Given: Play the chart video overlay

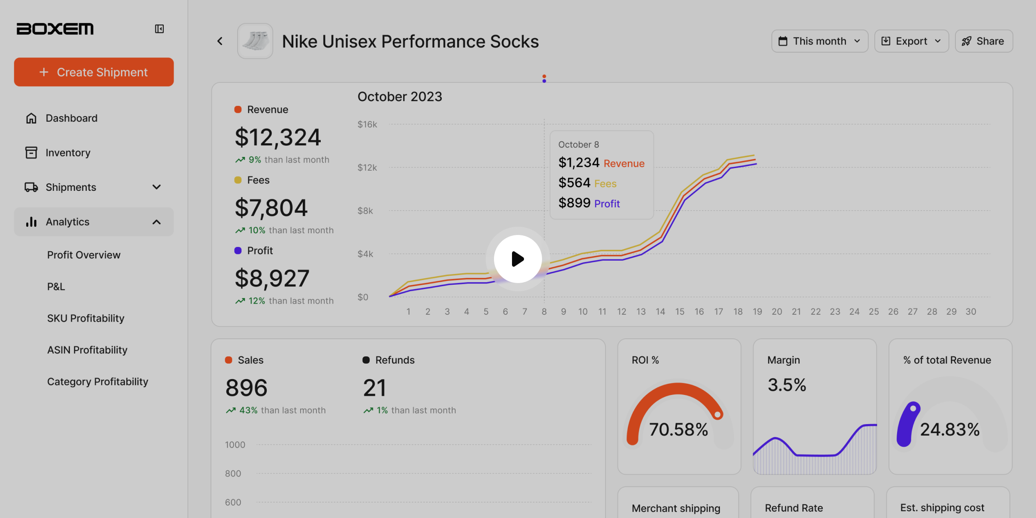Looking at the screenshot, I should (518, 259).
